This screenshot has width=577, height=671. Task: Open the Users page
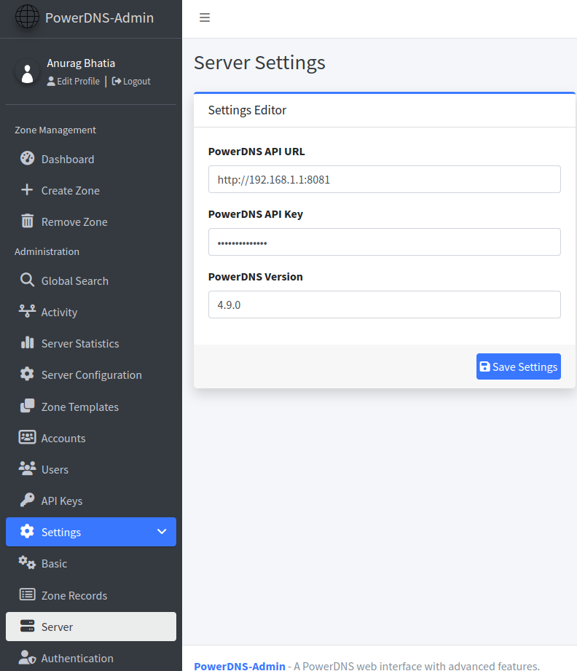tap(91, 469)
